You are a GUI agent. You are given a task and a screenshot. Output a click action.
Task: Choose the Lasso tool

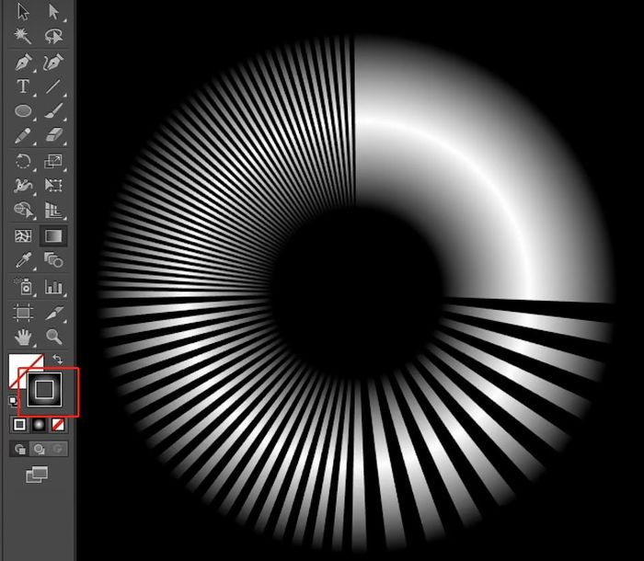click(53, 36)
